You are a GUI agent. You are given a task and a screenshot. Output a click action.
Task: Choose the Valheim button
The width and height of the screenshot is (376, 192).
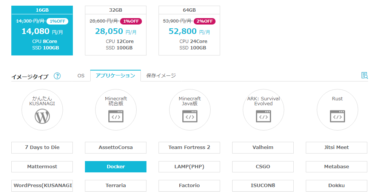pyautogui.click(x=263, y=147)
